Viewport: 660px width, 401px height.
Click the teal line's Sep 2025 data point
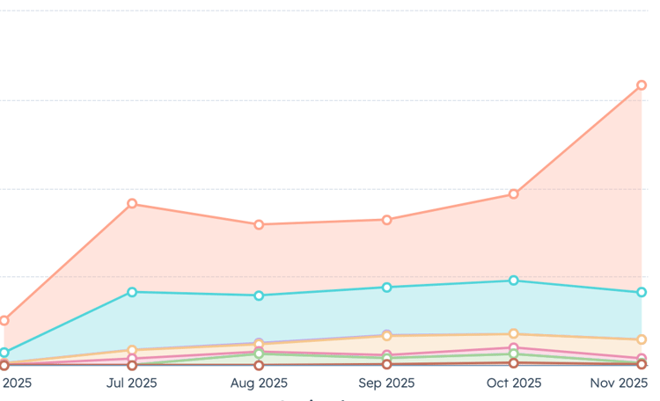(x=386, y=288)
